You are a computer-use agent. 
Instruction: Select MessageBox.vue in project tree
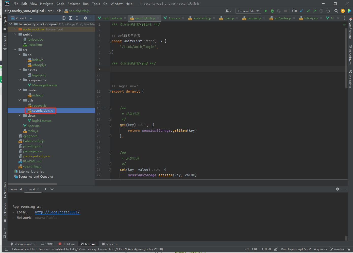[x=44, y=85]
